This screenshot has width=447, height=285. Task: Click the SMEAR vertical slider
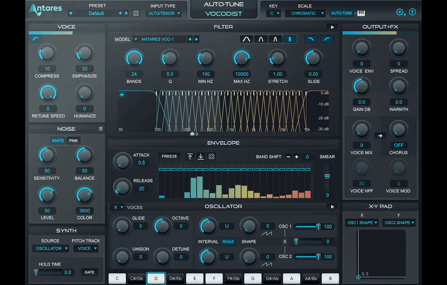[327, 176]
